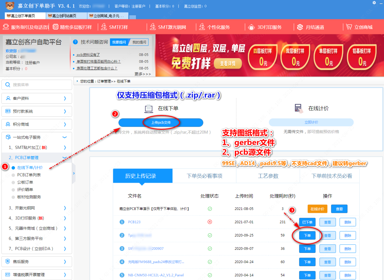The height and width of the screenshot is (280, 384).
Task: Select the 公板订单 sidebar option
Action: (13, 182)
